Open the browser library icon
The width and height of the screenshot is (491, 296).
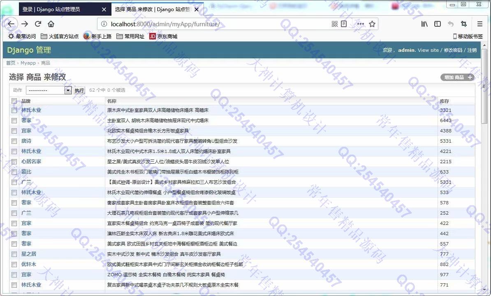point(424,24)
